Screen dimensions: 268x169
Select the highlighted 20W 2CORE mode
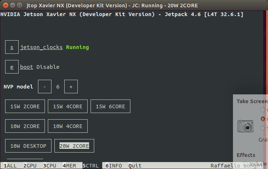[x=74, y=146]
